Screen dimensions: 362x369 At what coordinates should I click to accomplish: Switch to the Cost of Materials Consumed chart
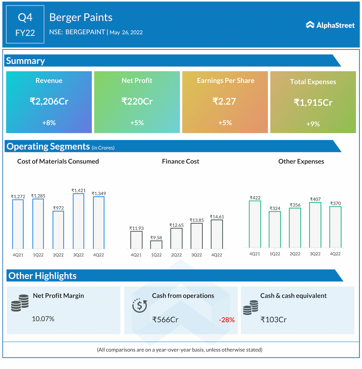point(58,161)
